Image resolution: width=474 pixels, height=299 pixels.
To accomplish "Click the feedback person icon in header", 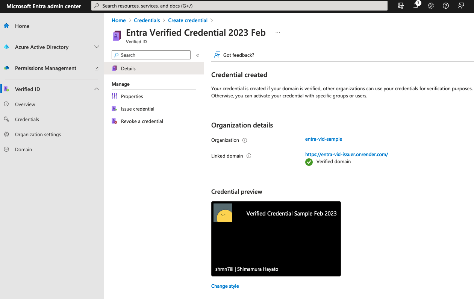I will (x=461, y=6).
